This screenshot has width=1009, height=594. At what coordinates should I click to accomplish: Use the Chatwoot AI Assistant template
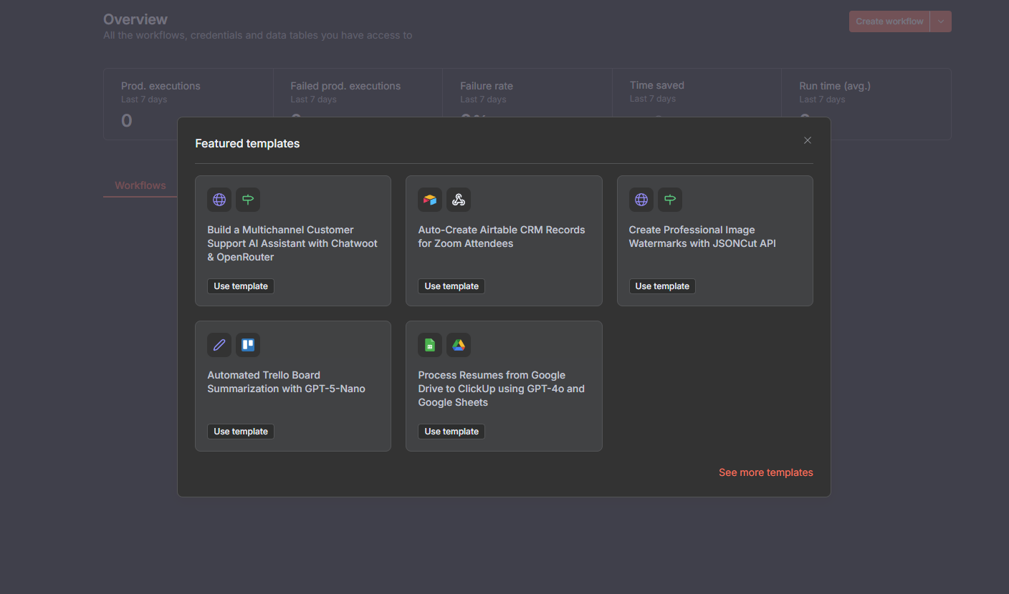[240, 286]
